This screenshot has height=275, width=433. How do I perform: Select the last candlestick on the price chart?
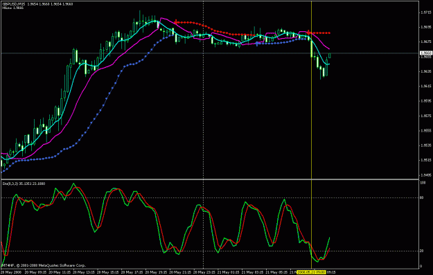[x=330, y=55]
